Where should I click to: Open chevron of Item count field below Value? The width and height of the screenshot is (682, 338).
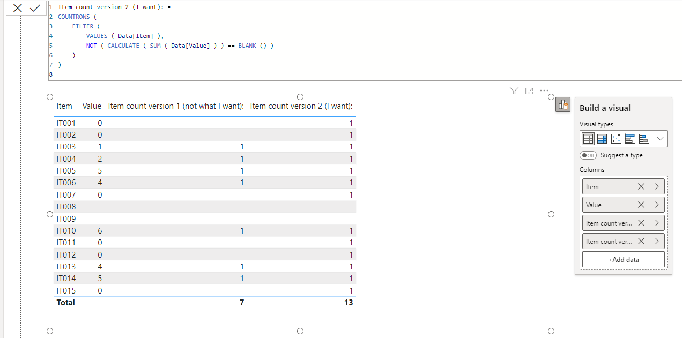[657, 223]
